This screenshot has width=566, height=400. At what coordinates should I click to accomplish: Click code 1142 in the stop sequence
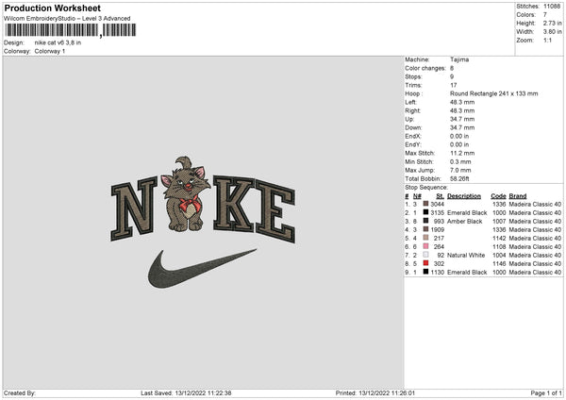point(499,239)
